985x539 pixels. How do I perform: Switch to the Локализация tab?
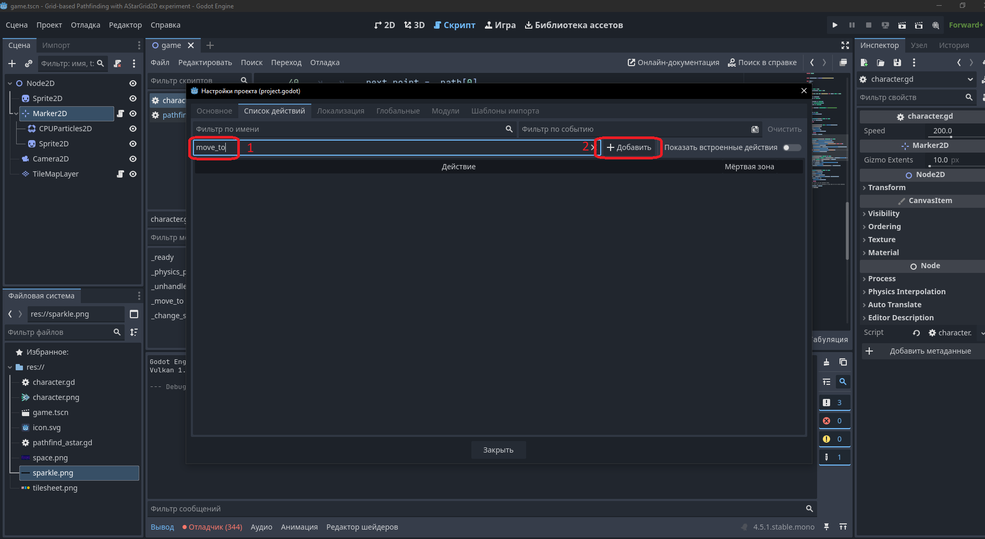[341, 111]
